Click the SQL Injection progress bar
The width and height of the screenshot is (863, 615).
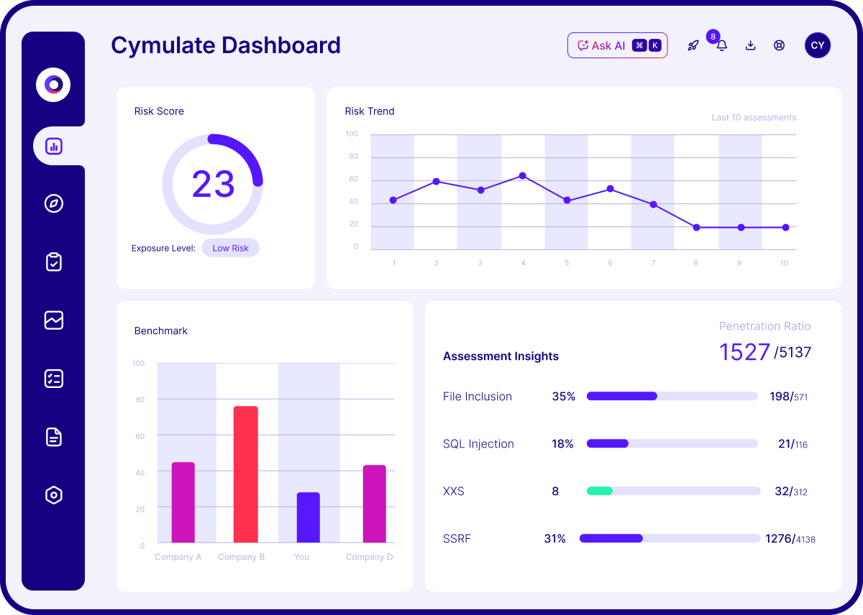(672, 443)
